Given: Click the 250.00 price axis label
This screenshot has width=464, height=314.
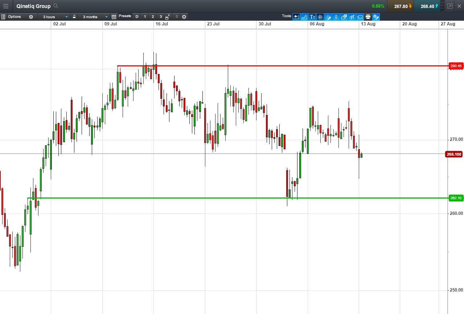Looking at the screenshot, I should coord(456,290).
